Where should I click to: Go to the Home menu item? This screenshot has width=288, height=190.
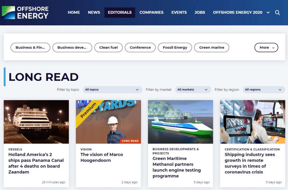[x=74, y=12]
